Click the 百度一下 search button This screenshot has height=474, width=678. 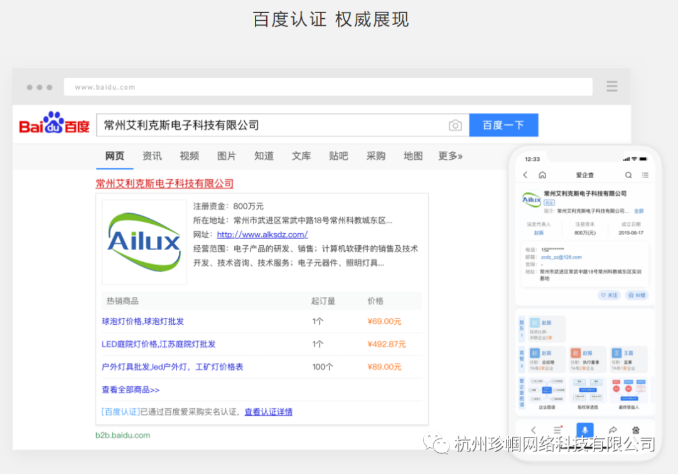pos(503,125)
